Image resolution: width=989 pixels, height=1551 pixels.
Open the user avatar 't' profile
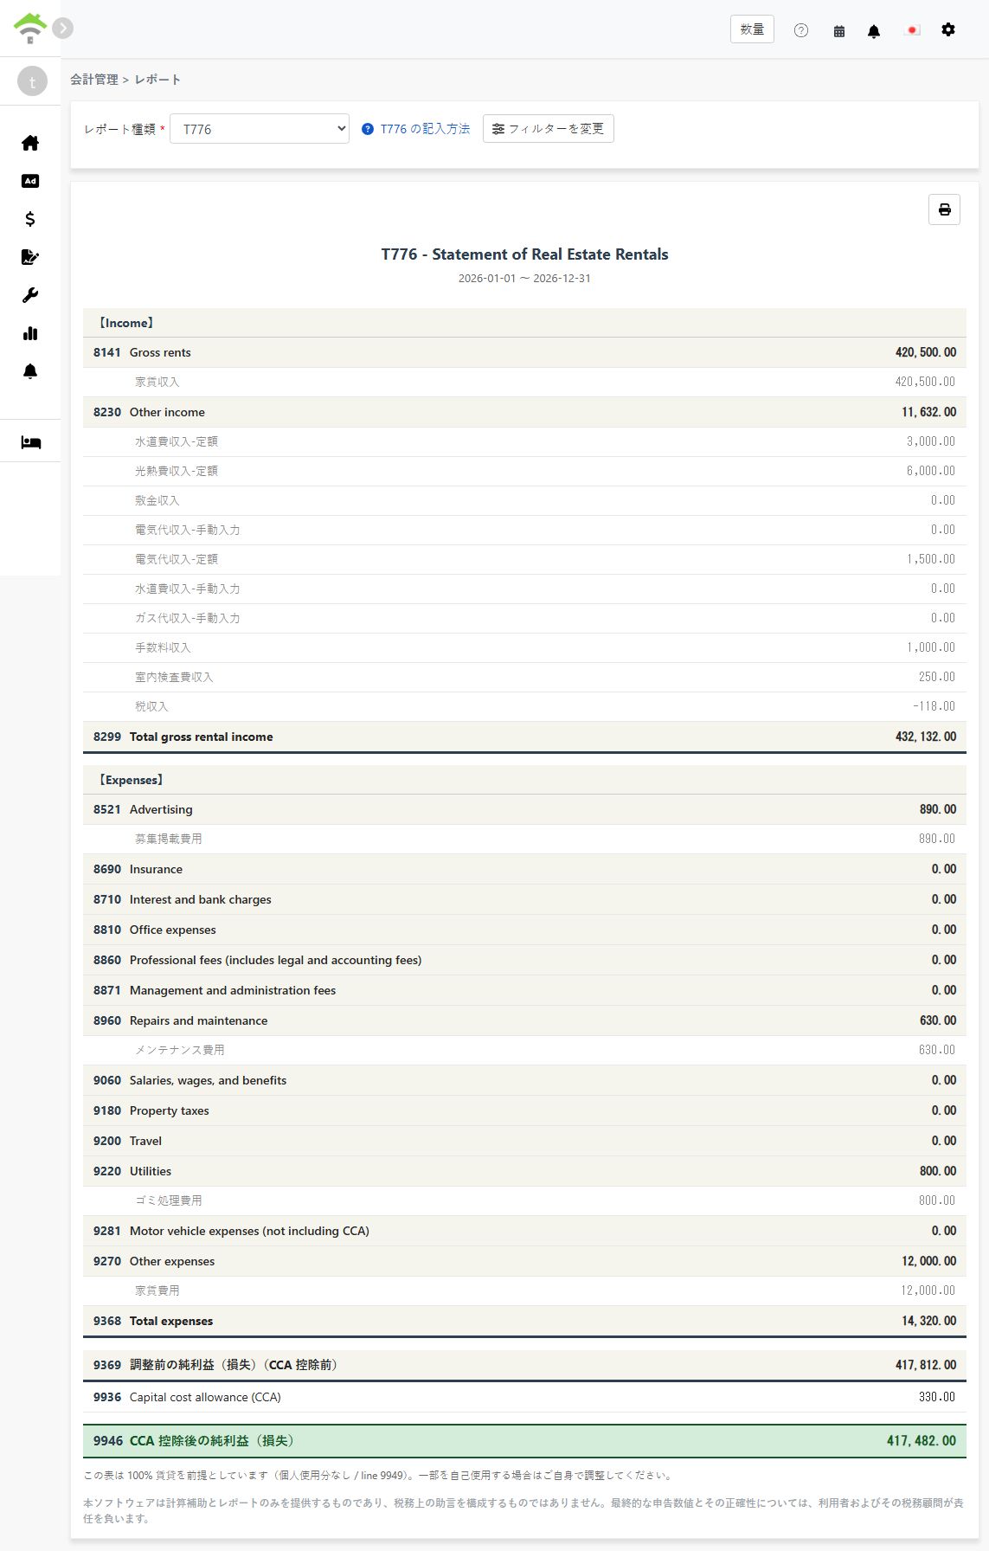pyautogui.click(x=33, y=81)
